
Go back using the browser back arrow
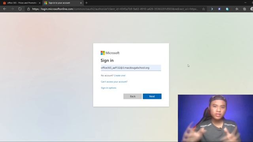(5, 9)
